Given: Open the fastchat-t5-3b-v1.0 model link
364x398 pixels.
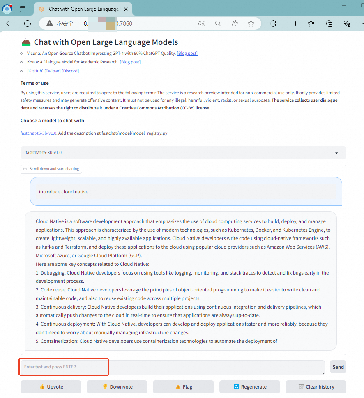Looking at the screenshot, I should [39, 133].
